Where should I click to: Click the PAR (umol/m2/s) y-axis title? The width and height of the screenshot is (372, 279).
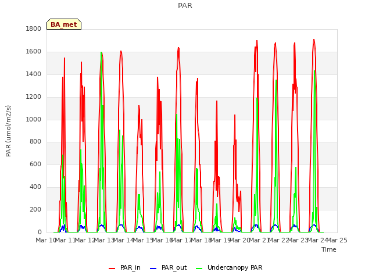pos(8,131)
